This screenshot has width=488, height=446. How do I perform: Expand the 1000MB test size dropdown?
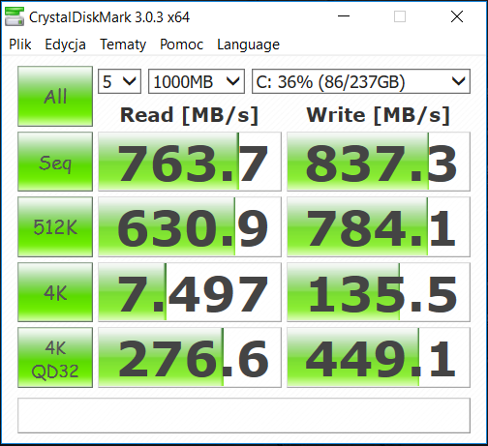[197, 81]
